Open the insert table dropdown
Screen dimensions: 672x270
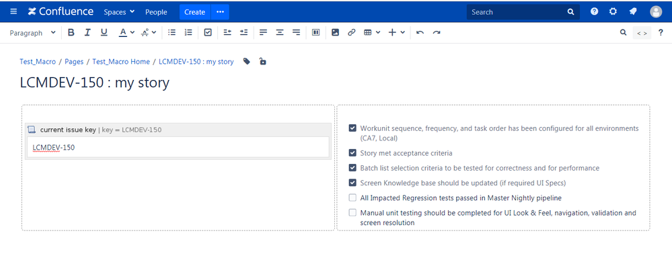tap(371, 32)
